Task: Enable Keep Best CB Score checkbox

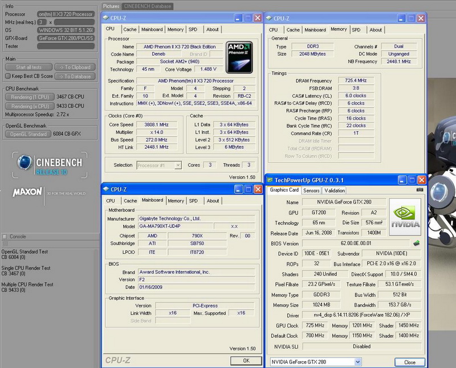Action: 7,76
